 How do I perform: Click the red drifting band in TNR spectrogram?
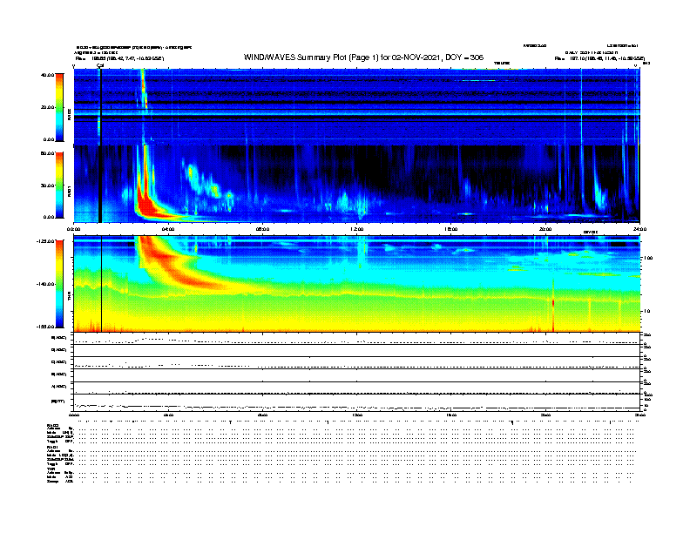point(176,268)
